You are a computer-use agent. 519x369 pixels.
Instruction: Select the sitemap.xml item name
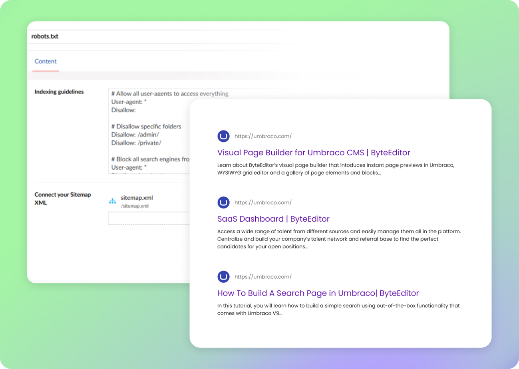pyautogui.click(x=137, y=198)
